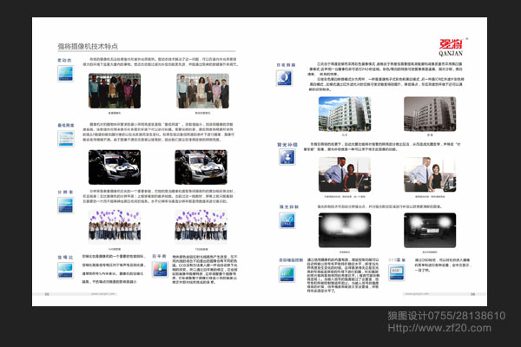Open the left race car photo
The image size is (521, 347).
pyautogui.click(x=115, y=167)
